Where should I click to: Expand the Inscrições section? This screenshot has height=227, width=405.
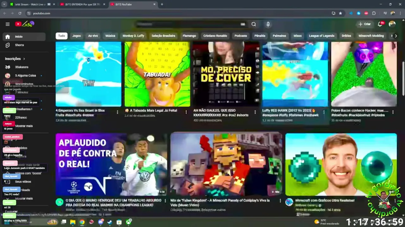coord(15,59)
